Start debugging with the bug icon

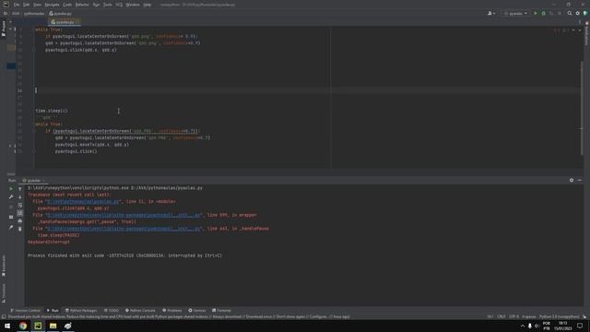(x=543, y=13)
